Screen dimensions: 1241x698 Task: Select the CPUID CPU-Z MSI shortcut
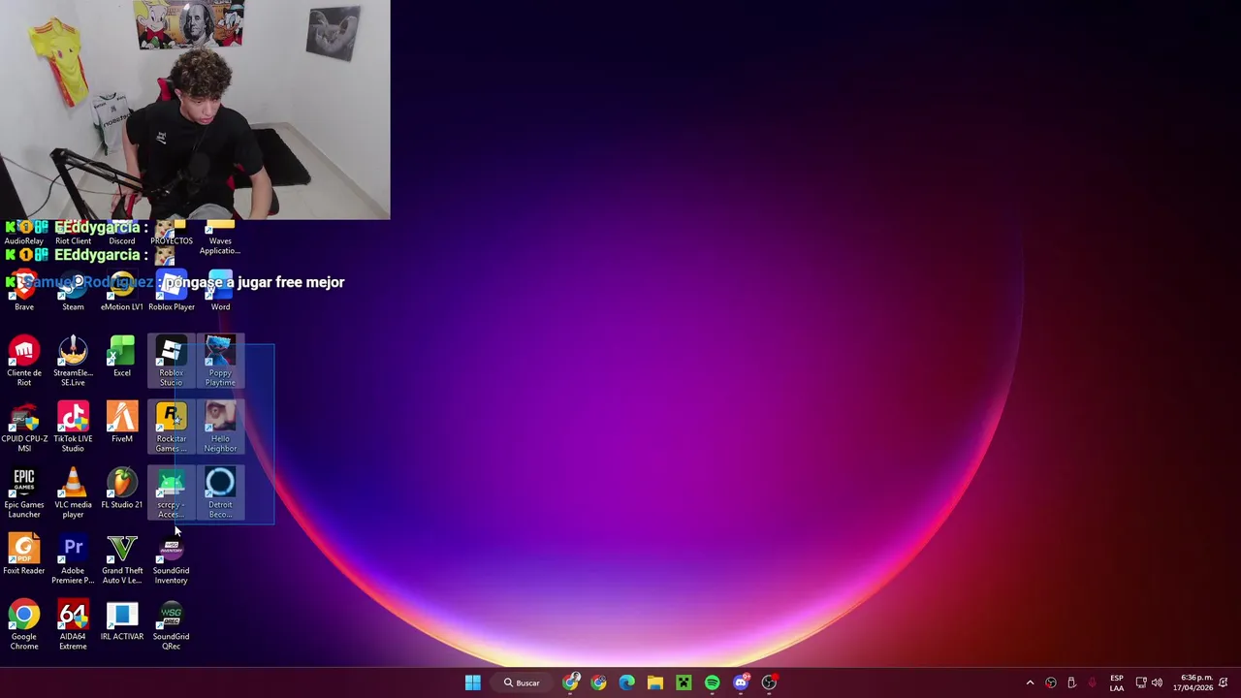coord(24,427)
